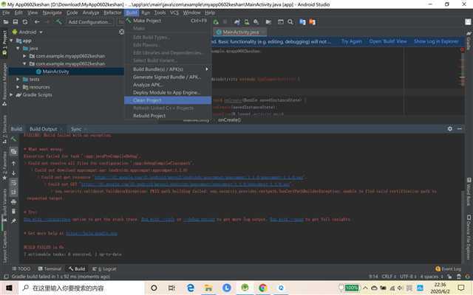The height and width of the screenshot is (295, 473).
Task: Click the Down arrow in Build panel
Action: [x=13, y=173]
